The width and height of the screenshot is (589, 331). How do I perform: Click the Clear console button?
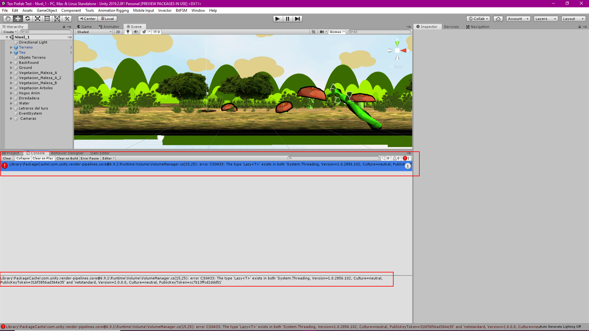(x=7, y=158)
